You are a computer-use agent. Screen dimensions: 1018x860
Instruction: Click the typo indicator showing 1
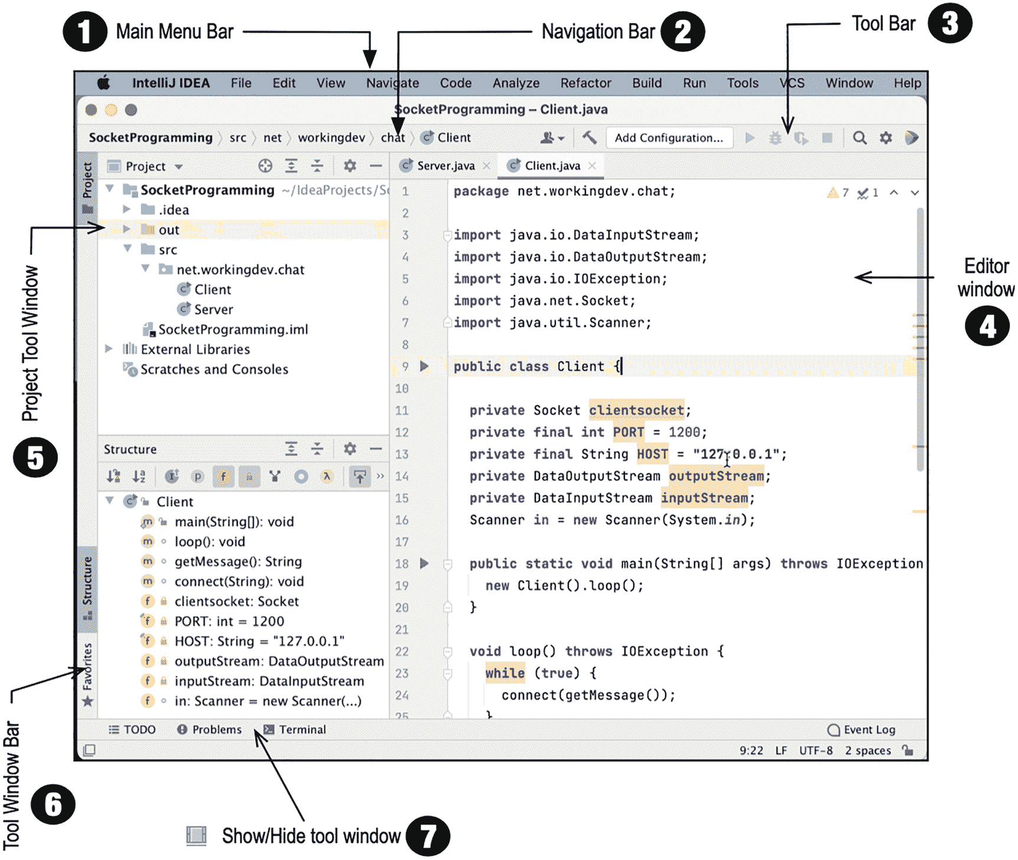(868, 192)
